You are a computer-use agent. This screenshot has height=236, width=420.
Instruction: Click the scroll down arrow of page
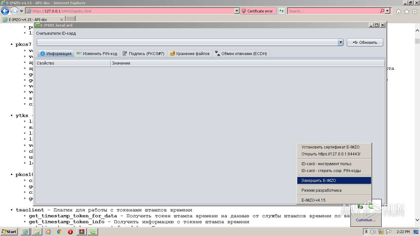[x=417, y=220]
